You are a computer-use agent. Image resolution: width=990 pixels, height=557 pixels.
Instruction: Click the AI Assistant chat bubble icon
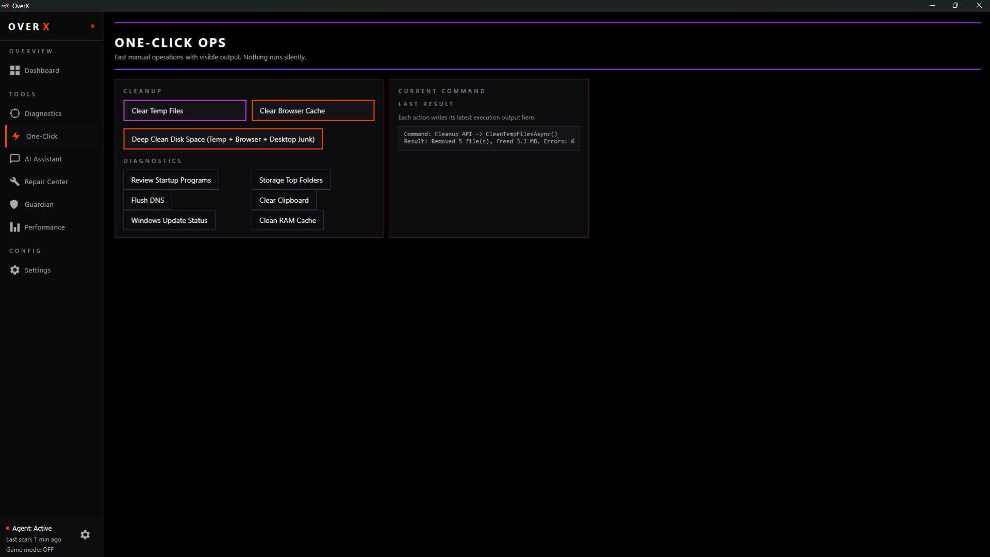point(15,159)
